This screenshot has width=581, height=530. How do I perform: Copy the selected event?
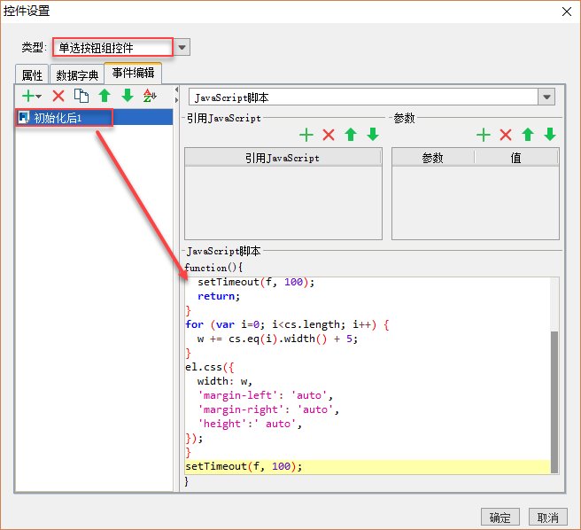tap(81, 96)
